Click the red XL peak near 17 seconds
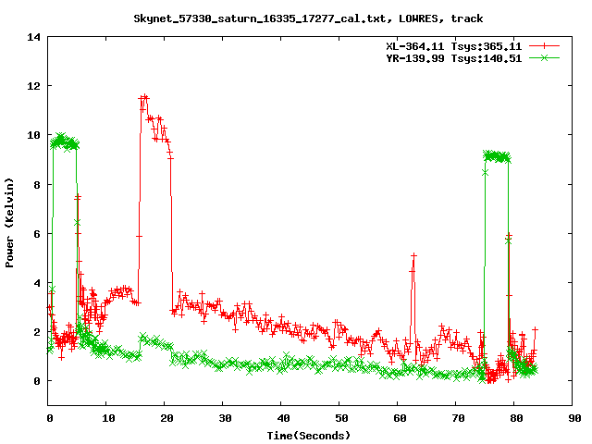The image size is (592, 444). (x=144, y=98)
